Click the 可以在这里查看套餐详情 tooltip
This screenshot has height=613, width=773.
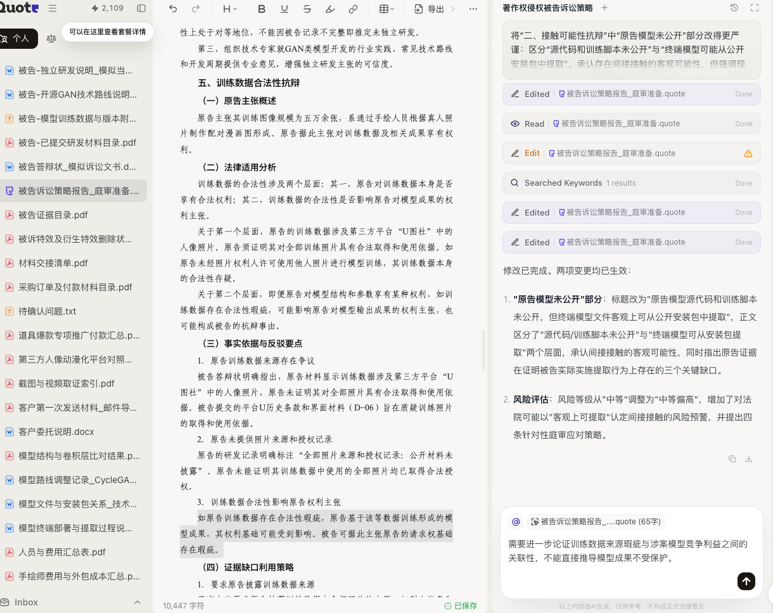108,32
